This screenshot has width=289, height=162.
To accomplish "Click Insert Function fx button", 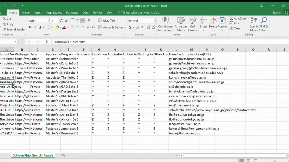I will click(47, 42).
